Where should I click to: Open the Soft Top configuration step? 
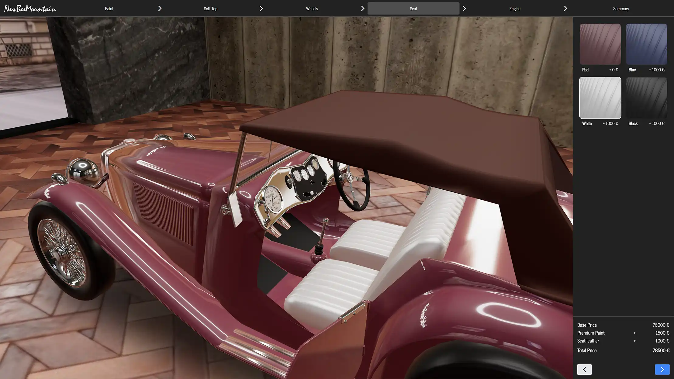point(210,9)
